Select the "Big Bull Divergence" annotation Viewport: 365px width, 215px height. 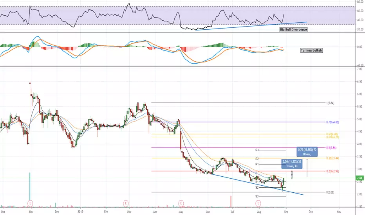pos(293,30)
